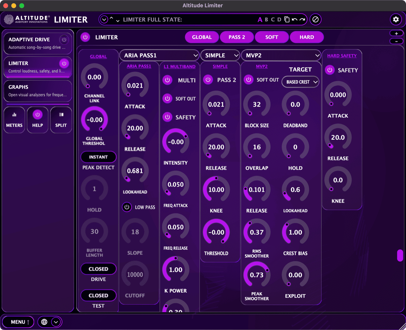The height and width of the screenshot is (330, 406).
Task: Click the SPLIT view button
Action: point(61,120)
